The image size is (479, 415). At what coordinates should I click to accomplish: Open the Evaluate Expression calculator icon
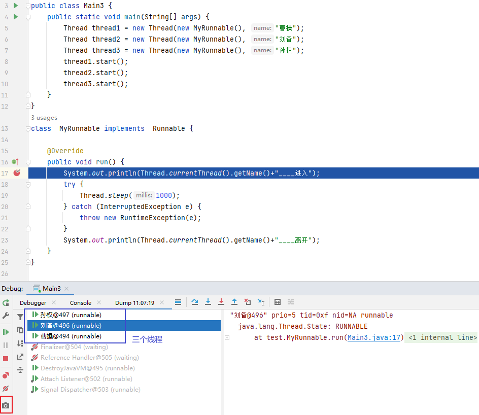[278, 302]
